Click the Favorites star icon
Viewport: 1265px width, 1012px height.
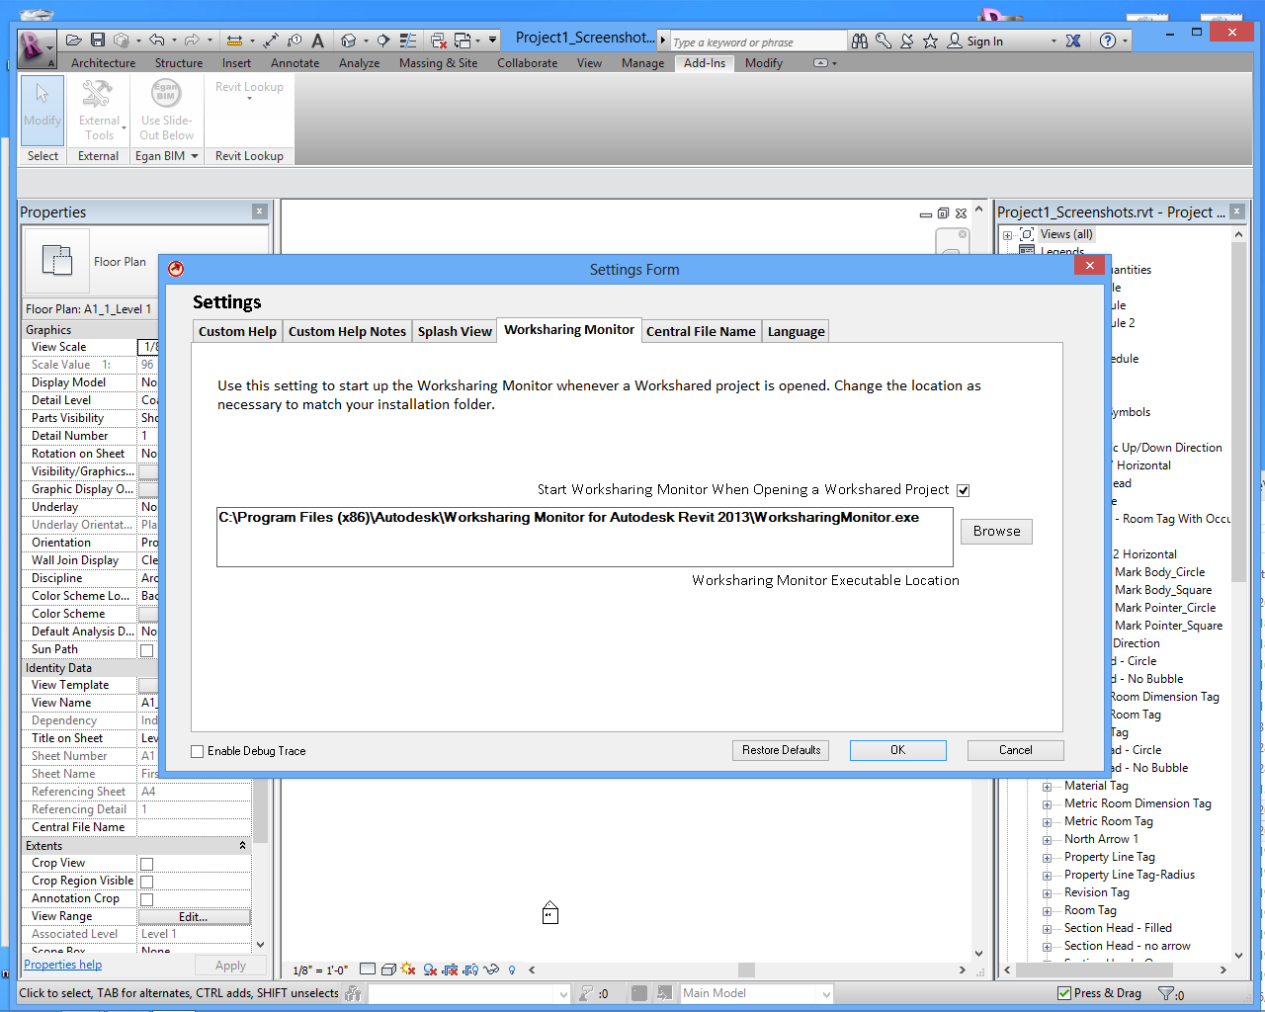point(930,41)
